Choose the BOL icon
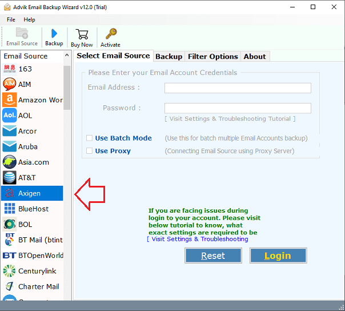The image size is (345, 311). tap(10, 224)
